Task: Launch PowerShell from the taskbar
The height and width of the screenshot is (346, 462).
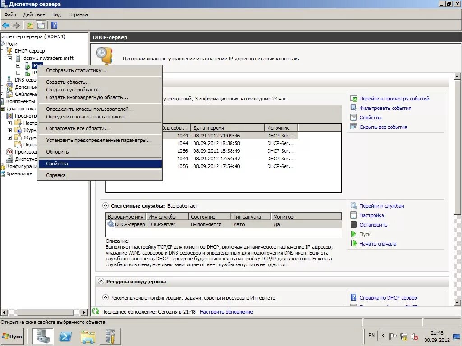Action: (x=65, y=336)
